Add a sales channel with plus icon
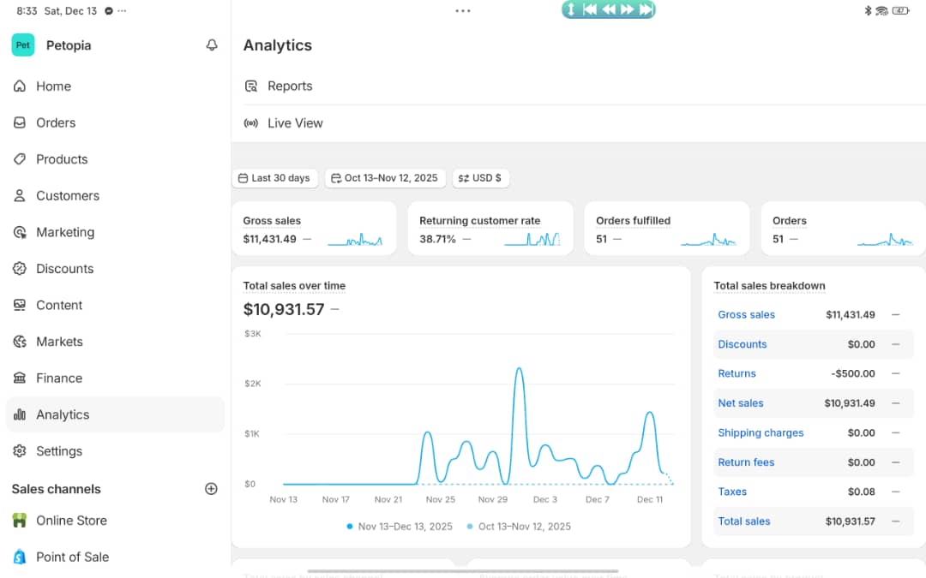The width and height of the screenshot is (926, 578). 211,489
